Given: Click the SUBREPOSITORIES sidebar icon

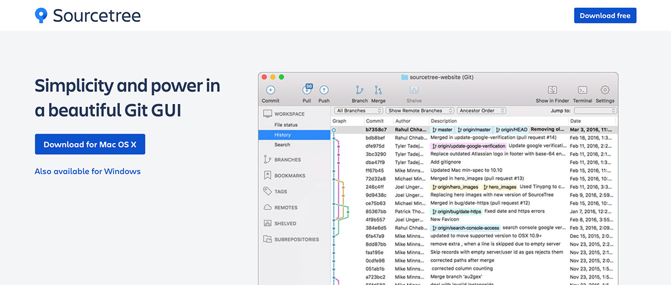Looking at the screenshot, I should point(267,239).
